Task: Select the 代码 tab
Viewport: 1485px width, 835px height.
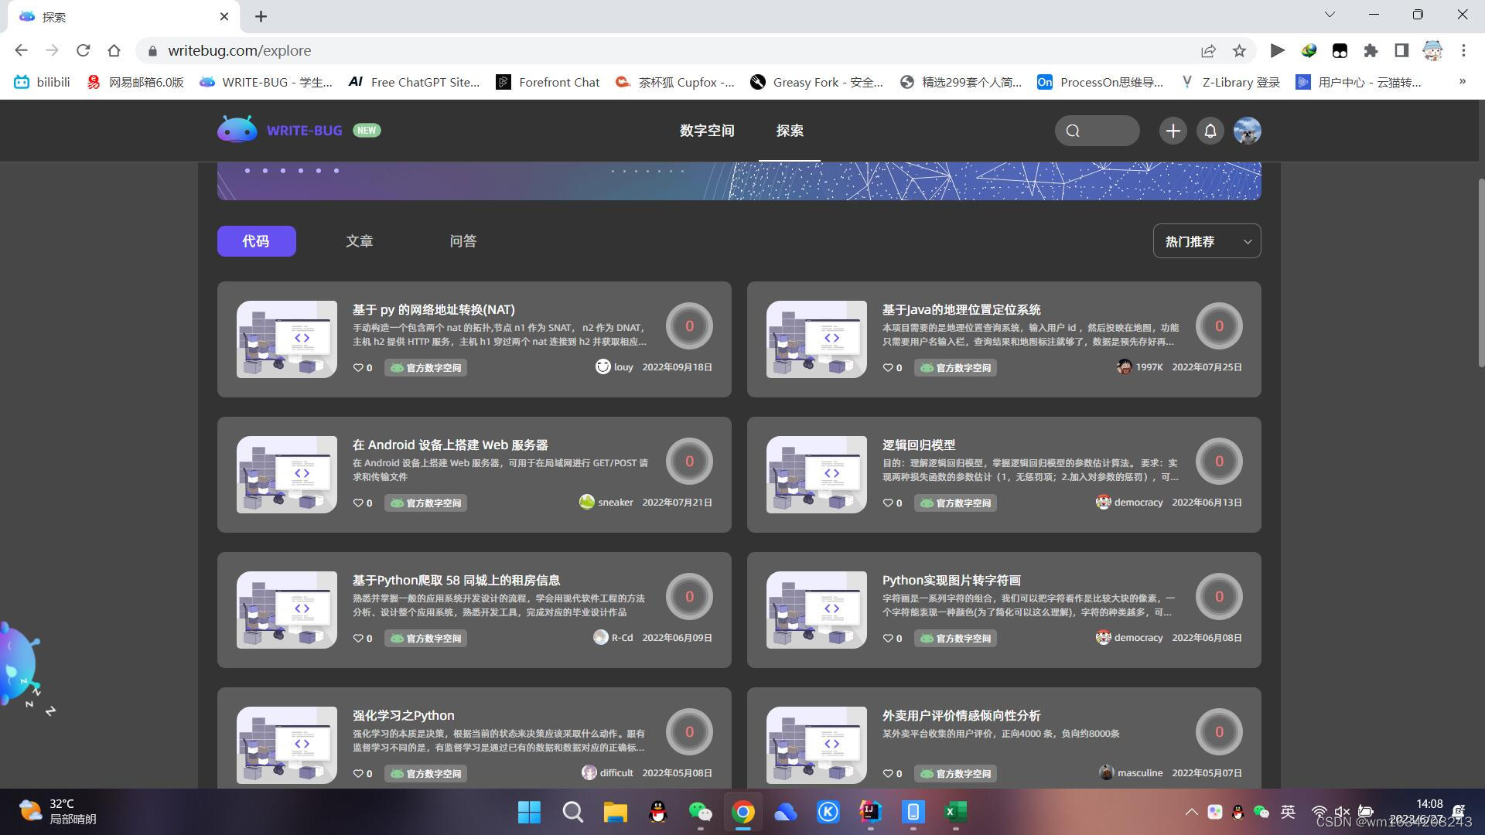Action: point(256,240)
